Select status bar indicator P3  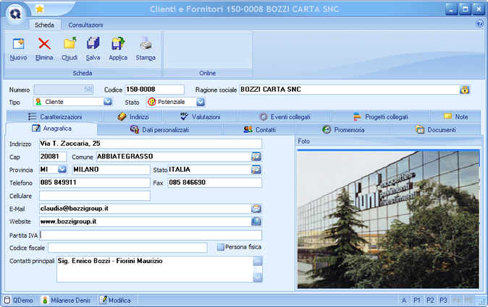443,300
